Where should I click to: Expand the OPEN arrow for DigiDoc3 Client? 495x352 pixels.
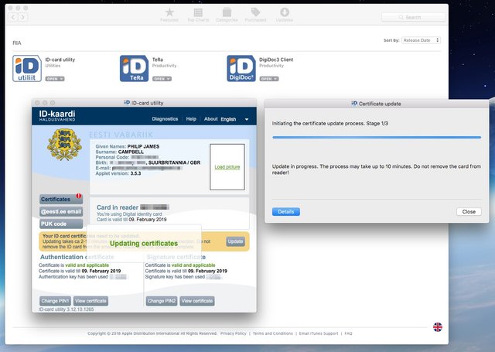coord(275,79)
